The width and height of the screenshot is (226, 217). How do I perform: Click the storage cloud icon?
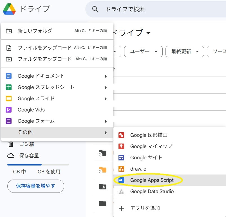[x=11, y=156]
